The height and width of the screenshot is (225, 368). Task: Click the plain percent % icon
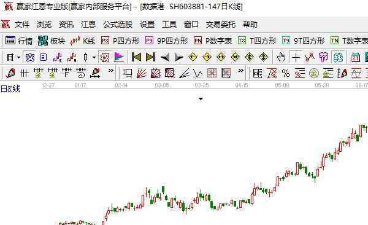click(x=286, y=73)
